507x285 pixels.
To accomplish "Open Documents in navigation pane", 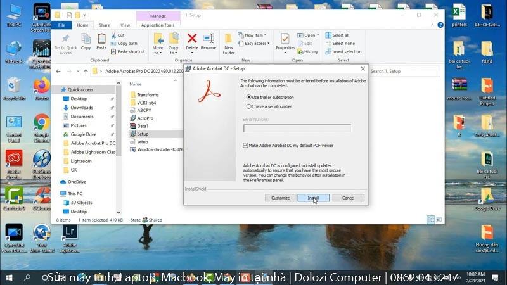I will tap(82, 117).
